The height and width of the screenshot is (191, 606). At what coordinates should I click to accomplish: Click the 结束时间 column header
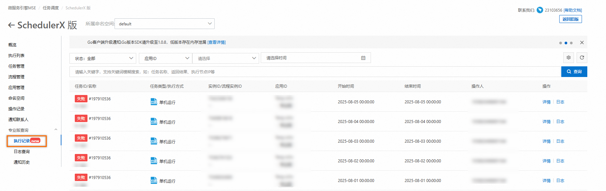click(413, 86)
